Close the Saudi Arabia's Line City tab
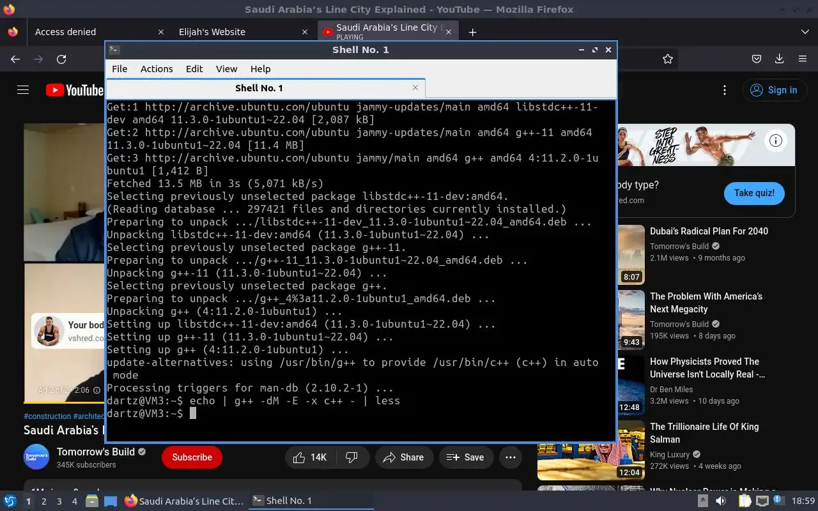818x511 pixels. [x=449, y=32]
